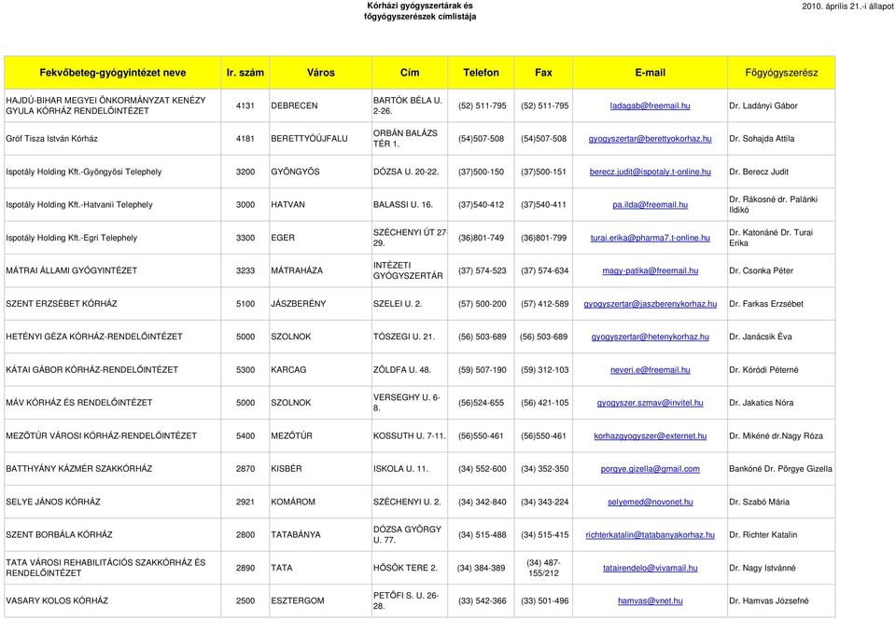
Task: Open the ladagab@freemail.hu email link
Action: click(x=650, y=105)
